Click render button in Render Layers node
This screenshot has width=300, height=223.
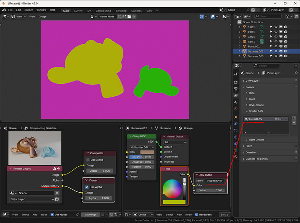57,199
